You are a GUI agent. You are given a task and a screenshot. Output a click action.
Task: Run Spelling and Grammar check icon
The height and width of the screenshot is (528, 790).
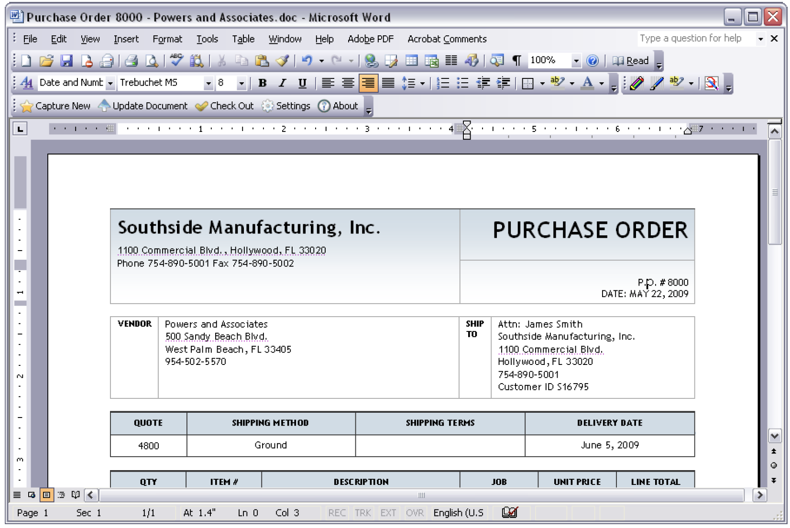(x=176, y=61)
